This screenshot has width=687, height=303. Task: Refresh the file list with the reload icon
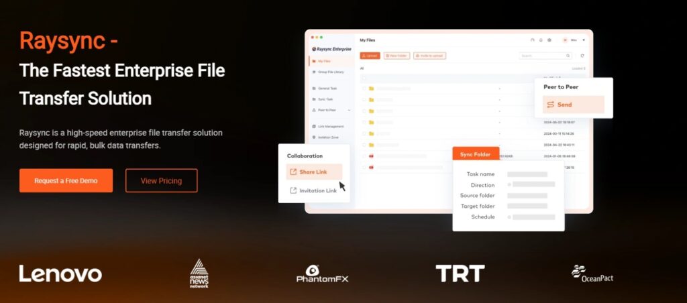click(x=582, y=56)
